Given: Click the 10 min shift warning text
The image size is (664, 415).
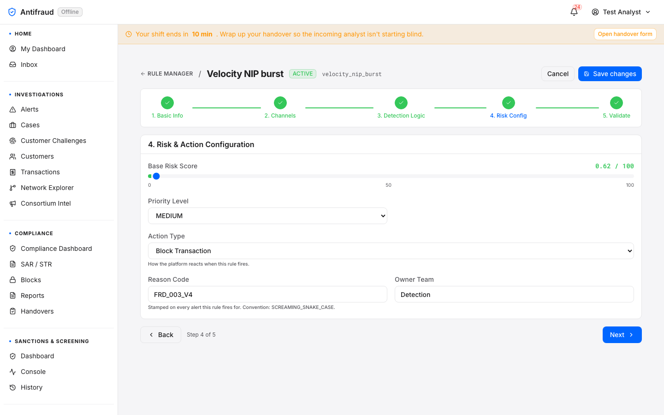Looking at the screenshot, I should (202, 34).
